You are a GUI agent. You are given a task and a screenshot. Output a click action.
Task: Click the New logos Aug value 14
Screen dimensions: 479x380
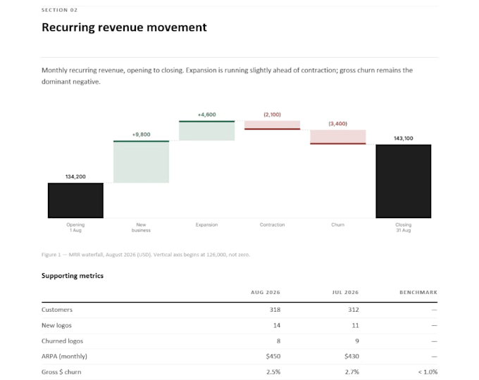pos(277,325)
